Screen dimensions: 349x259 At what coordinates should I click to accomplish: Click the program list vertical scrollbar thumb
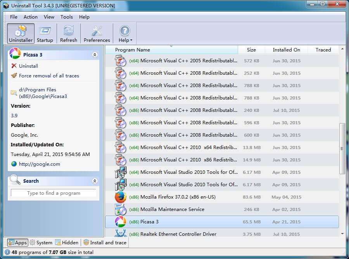(342, 149)
